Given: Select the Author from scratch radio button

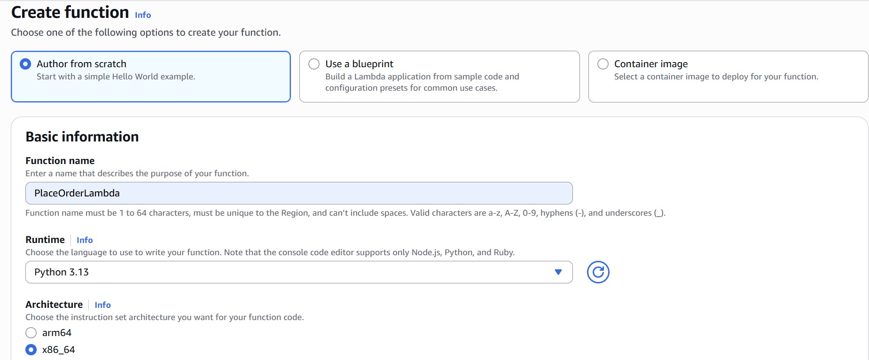Looking at the screenshot, I should [25, 64].
